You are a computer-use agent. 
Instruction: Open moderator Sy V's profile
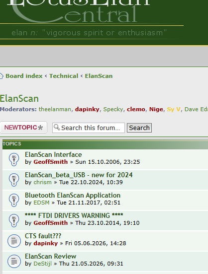click(174, 109)
